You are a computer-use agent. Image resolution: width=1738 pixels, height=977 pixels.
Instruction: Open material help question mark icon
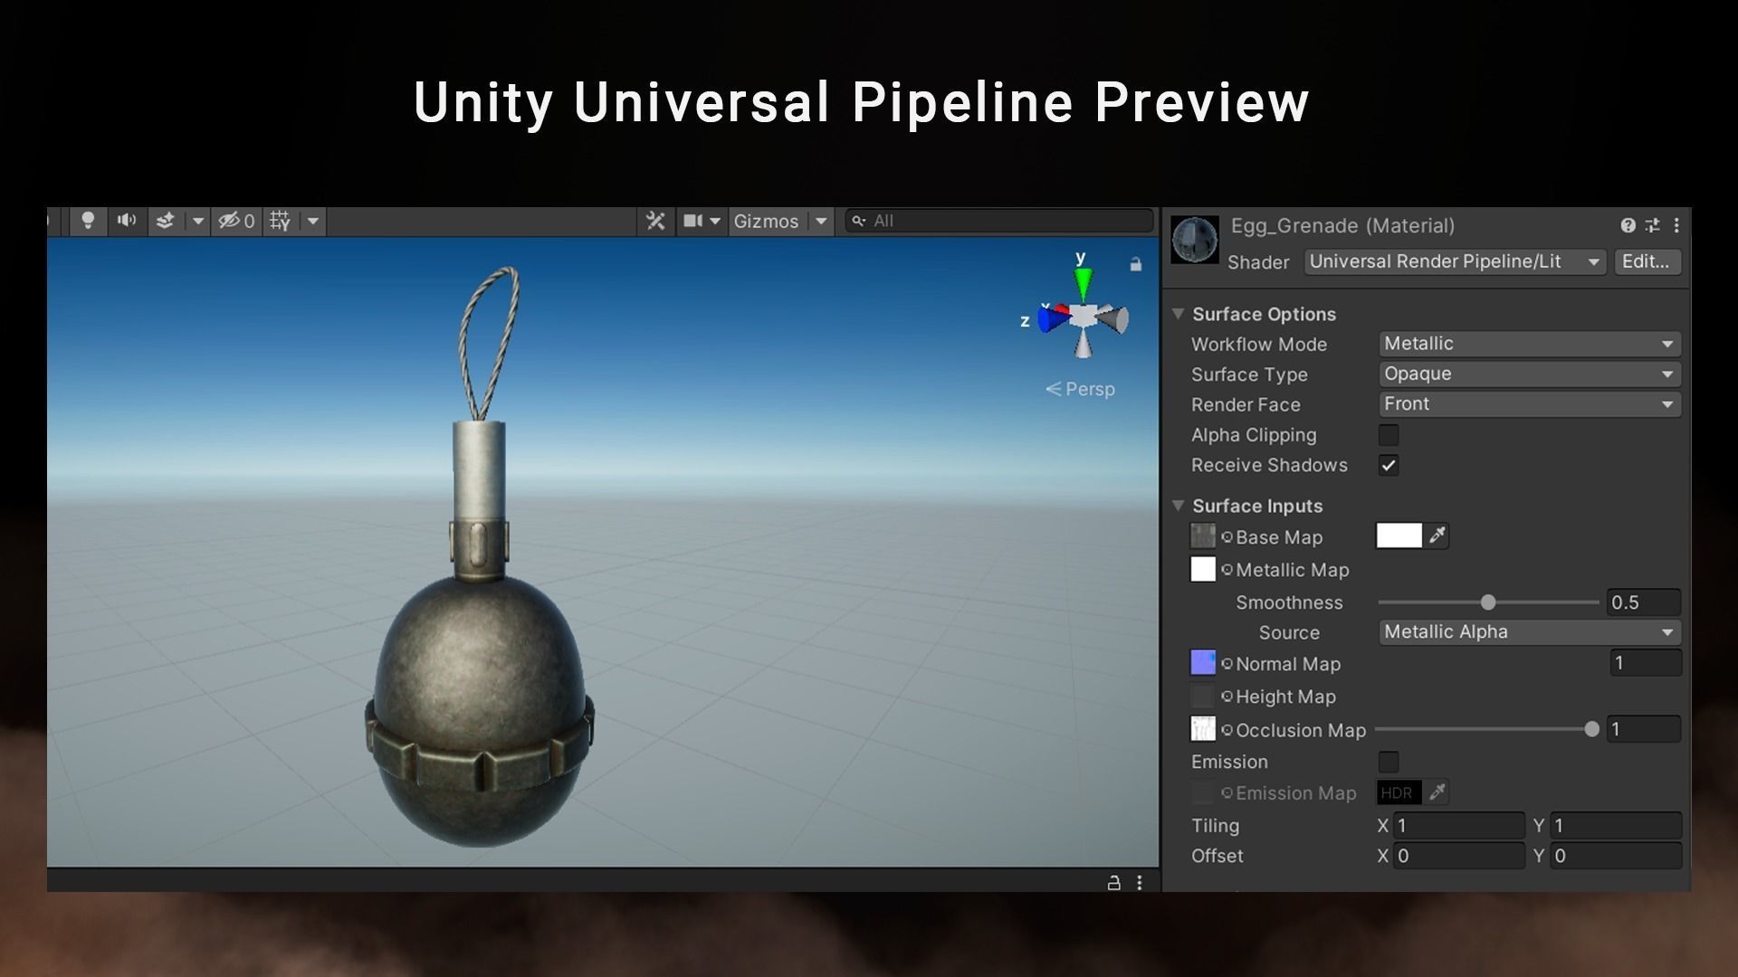click(x=1628, y=225)
